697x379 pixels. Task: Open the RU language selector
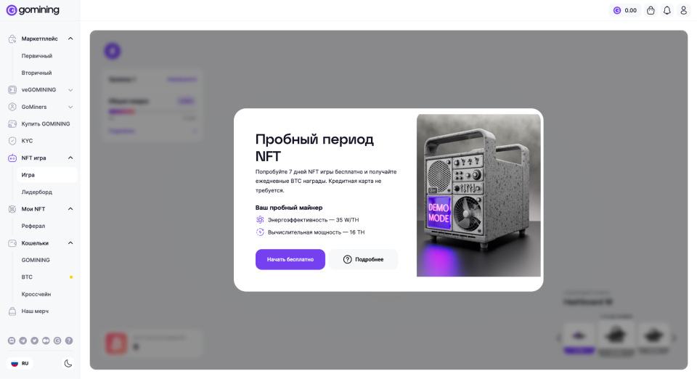coord(20,364)
